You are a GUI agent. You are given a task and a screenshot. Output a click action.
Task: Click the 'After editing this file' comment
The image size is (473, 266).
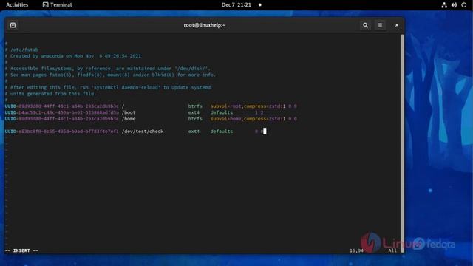(108, 87)
